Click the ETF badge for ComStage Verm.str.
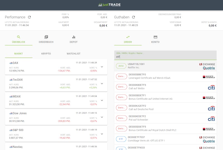This screenshot has width=223, height=150. pos(121,139)
